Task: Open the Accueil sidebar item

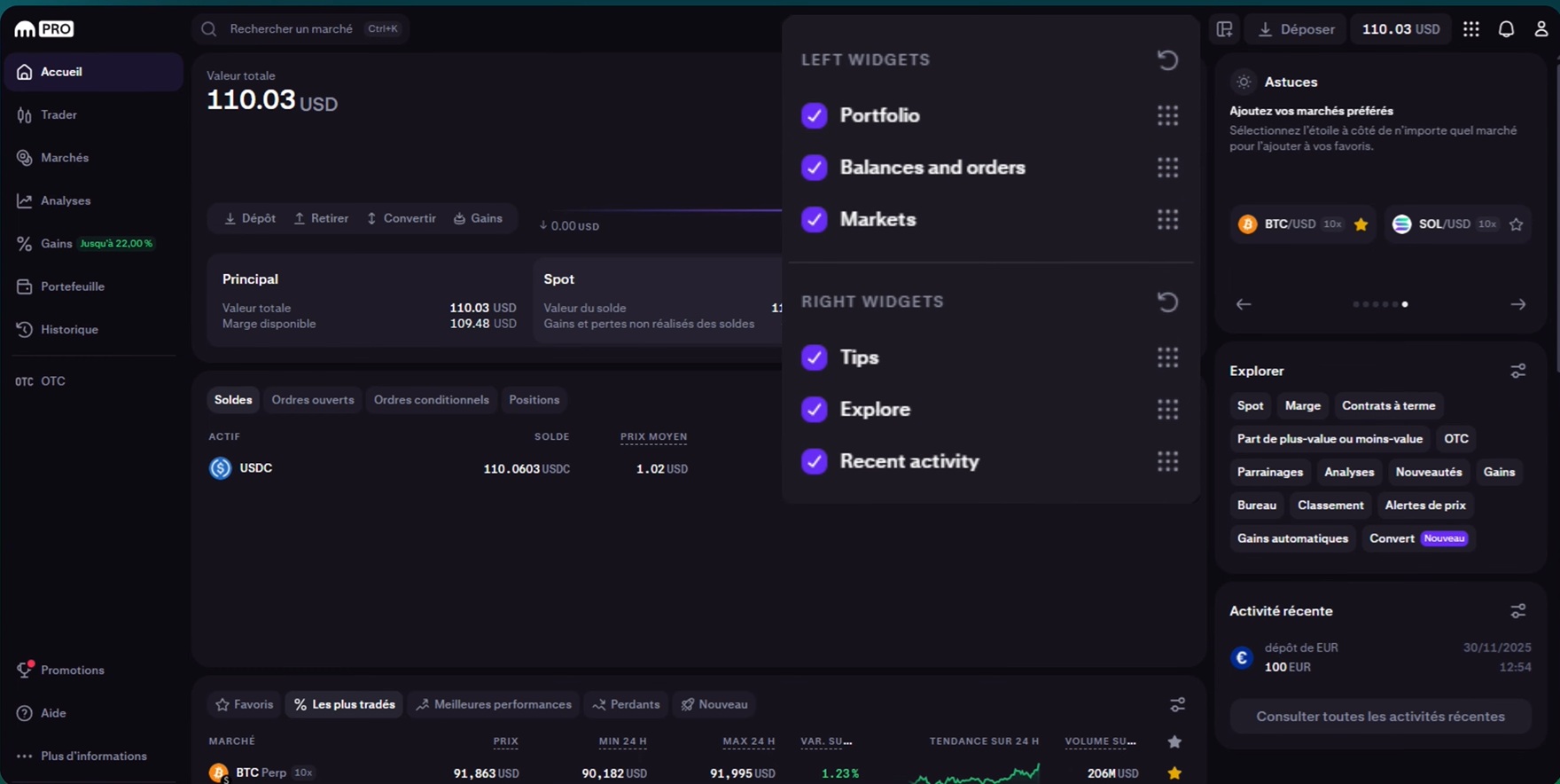Action: tap(93, 72)
